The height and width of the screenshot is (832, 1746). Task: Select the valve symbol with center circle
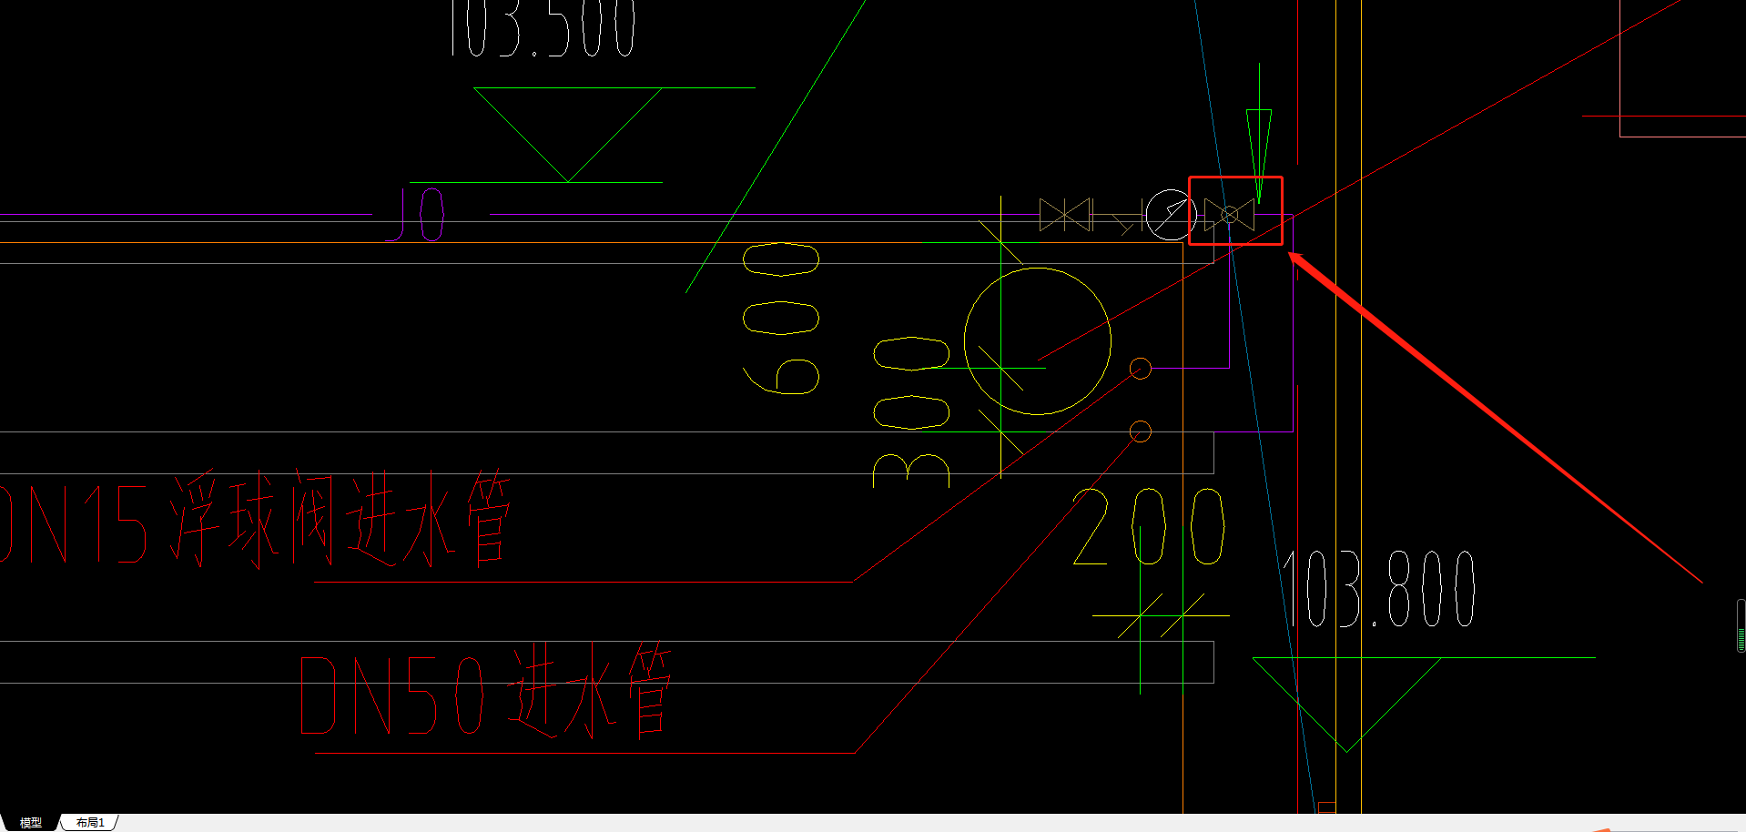pyautogui.click(x=1229, y=215)
